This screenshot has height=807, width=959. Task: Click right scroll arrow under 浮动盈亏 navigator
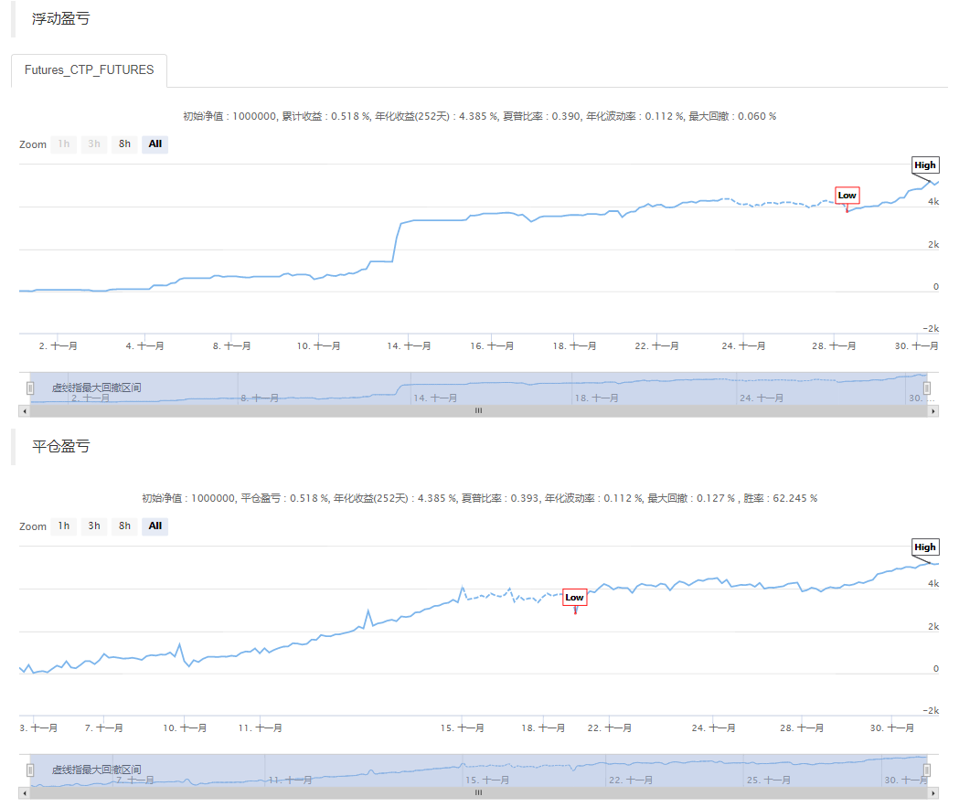coord(933,411)
